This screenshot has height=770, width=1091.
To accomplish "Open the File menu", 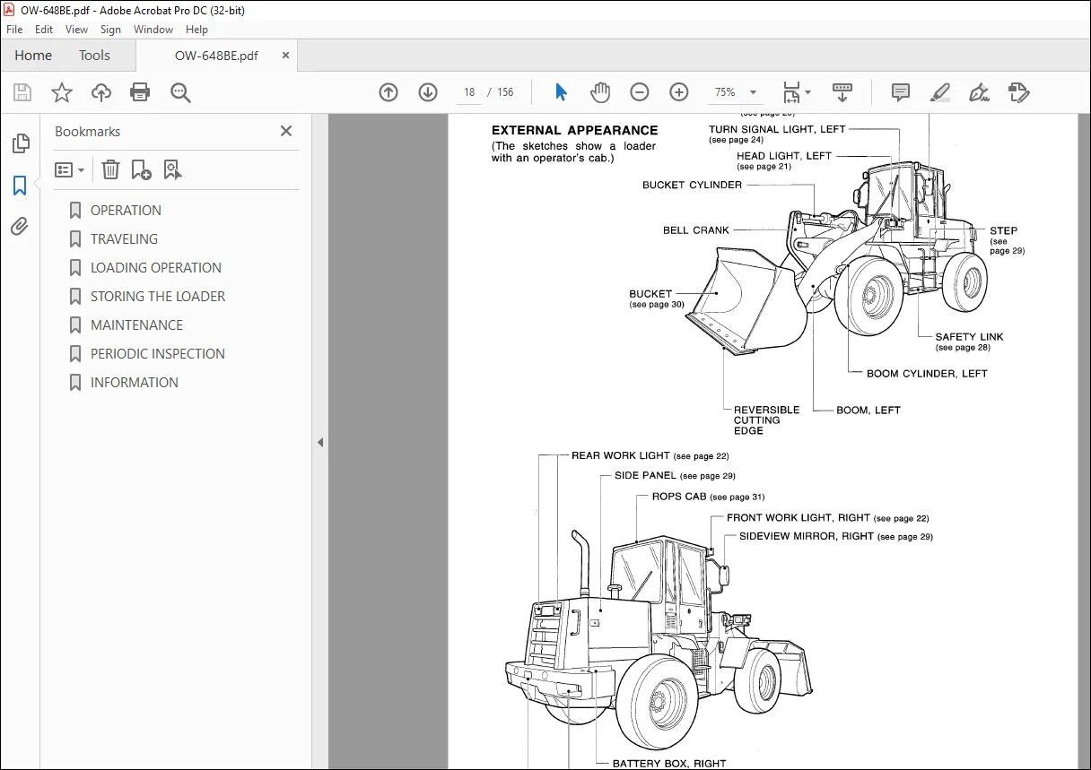I will pyautogui.click(x=14, y=30).
